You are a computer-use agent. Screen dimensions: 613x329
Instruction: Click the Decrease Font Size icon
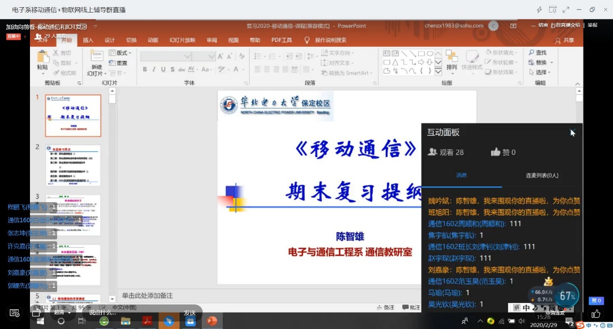[230, 56]
